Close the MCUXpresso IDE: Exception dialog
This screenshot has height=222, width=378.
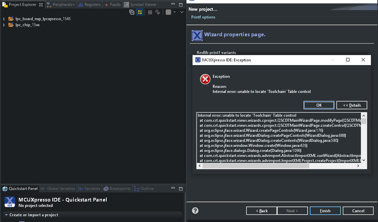(x=363, y=60)
